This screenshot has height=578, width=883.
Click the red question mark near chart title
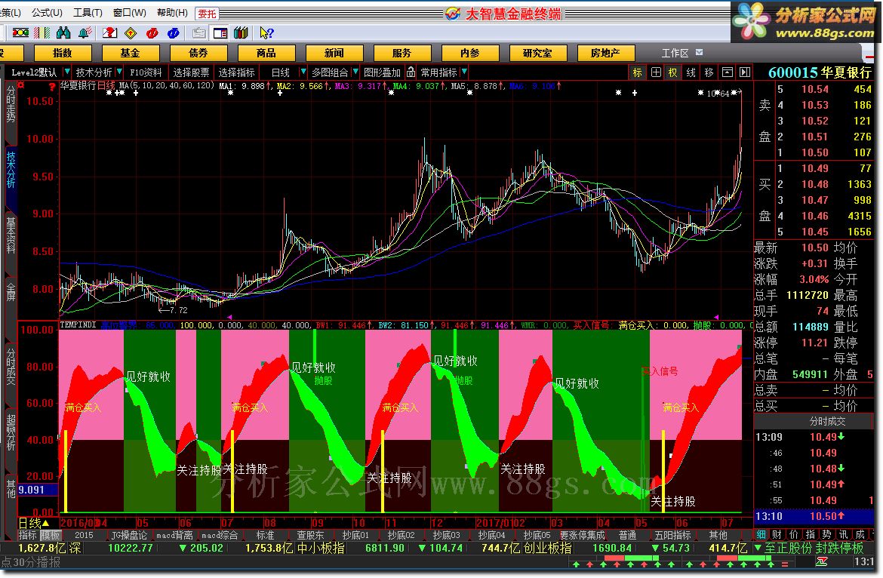52,87
